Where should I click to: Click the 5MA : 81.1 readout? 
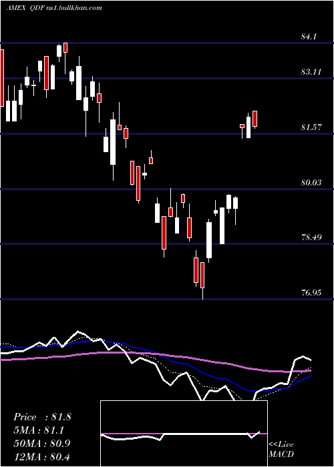pos(39,430)
